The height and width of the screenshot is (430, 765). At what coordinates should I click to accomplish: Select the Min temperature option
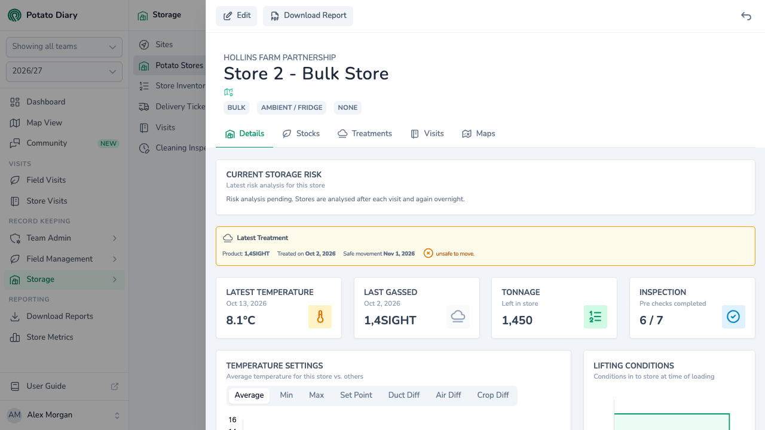[286, 395]
